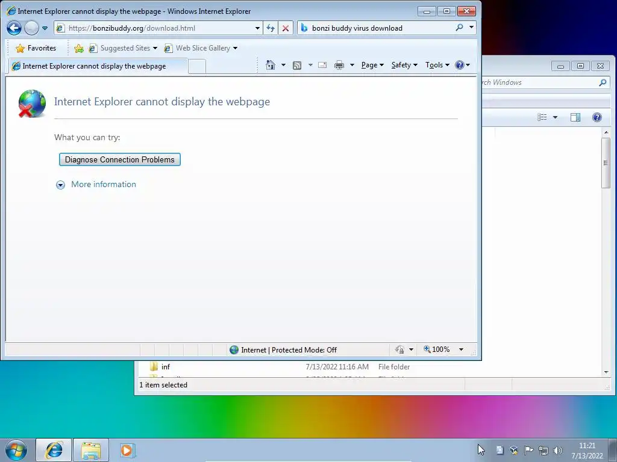Open the search provider dropdown arrow
Viewport: 617px width, 462px height.
(471, 28)
